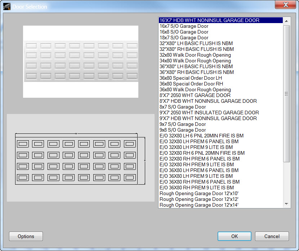Select E/O 32X80 RH 6 PNL 20MIN FIRE
The height and width of the screenshot is (251, 299).
click(x=221, y=153)
